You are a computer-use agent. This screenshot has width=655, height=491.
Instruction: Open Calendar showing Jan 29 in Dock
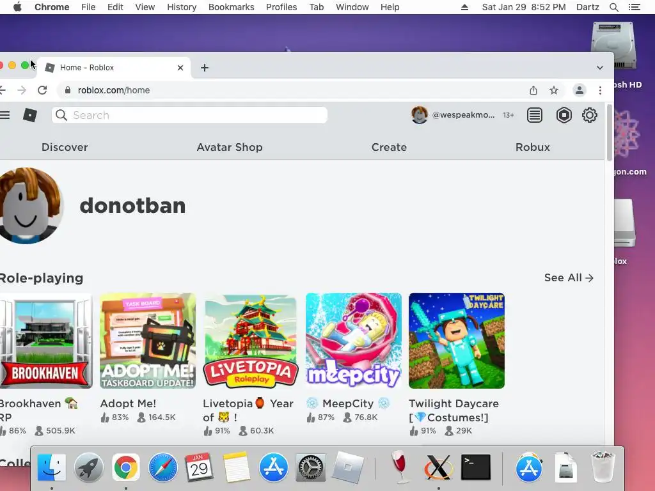point(200,467)
